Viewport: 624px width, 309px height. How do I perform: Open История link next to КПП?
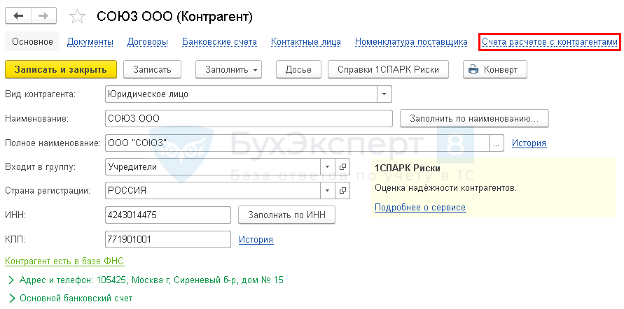256,240
